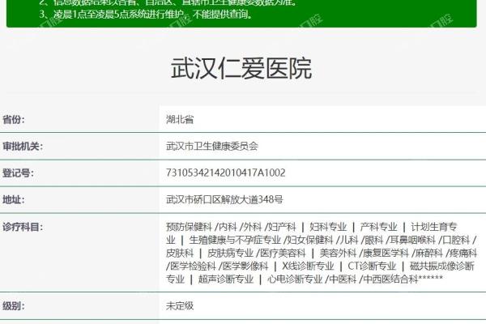Screen dimensions: 486x324
Task: Click the 预防保健科 department text
Action: 189,227
